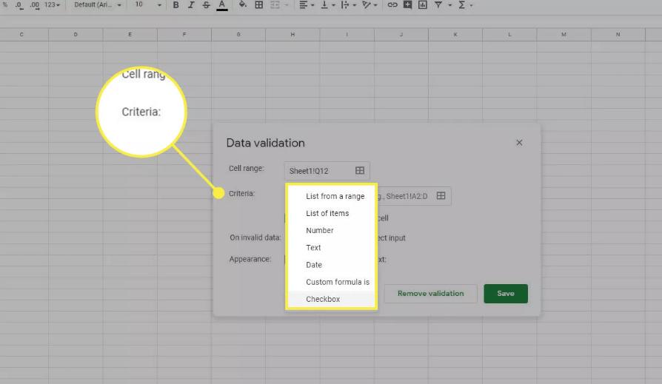Open the fill color bucket

(242, 5)
